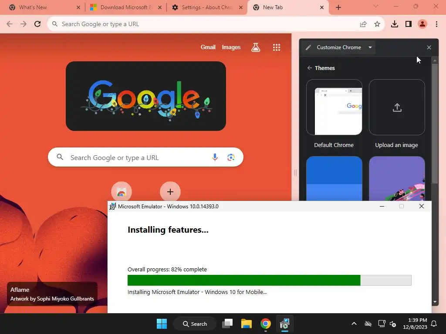Click the Chrome taskbar icon

(265, 324)
